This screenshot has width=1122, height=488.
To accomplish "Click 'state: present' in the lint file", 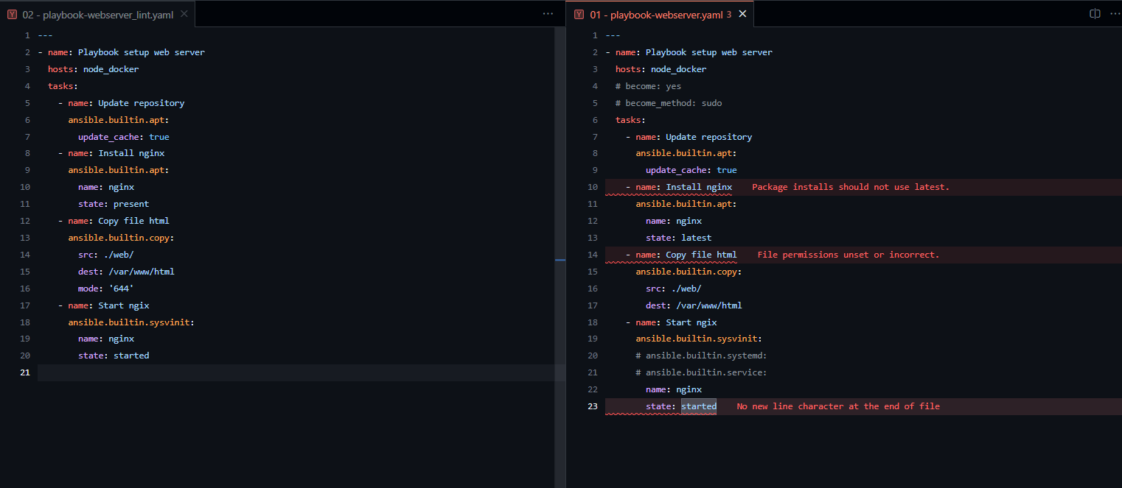I will click(x=114, y=204).
